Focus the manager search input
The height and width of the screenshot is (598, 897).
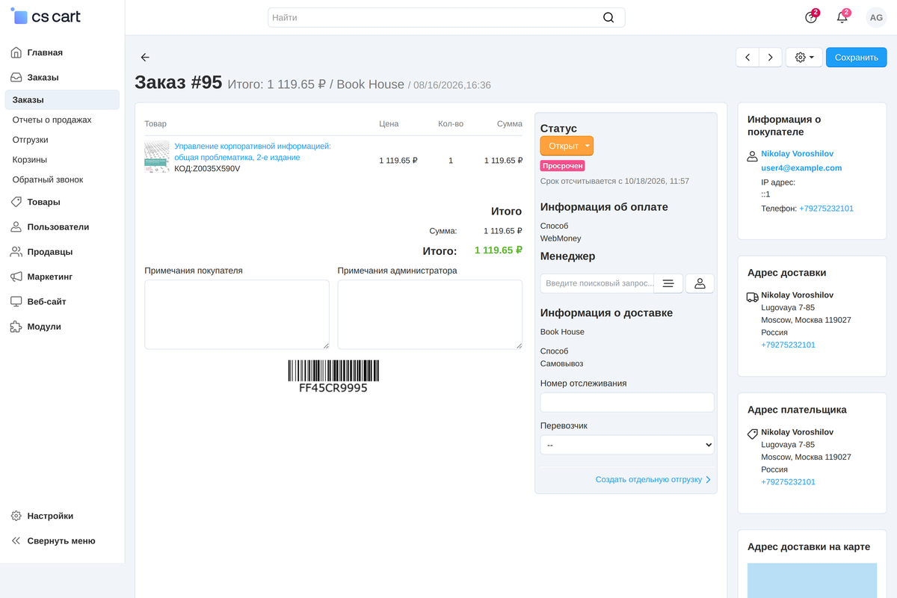click(x=597, y=283)
